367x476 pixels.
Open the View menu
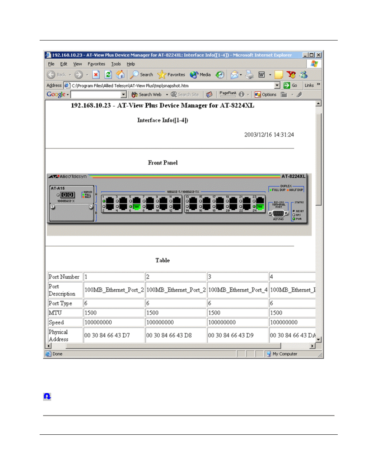(78, 64)
